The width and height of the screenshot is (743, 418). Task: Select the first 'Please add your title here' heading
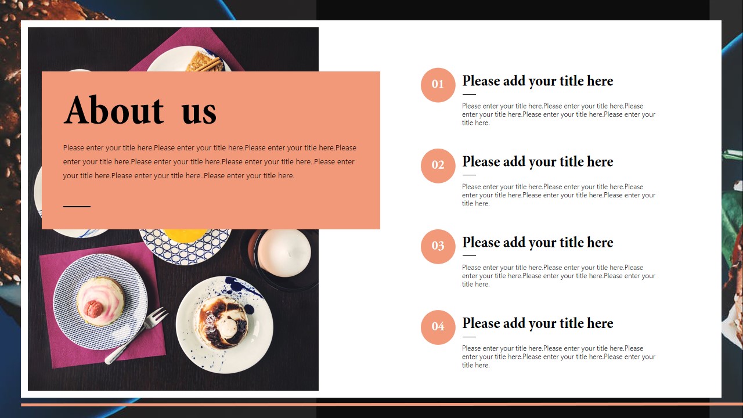[x=538, y=81]
